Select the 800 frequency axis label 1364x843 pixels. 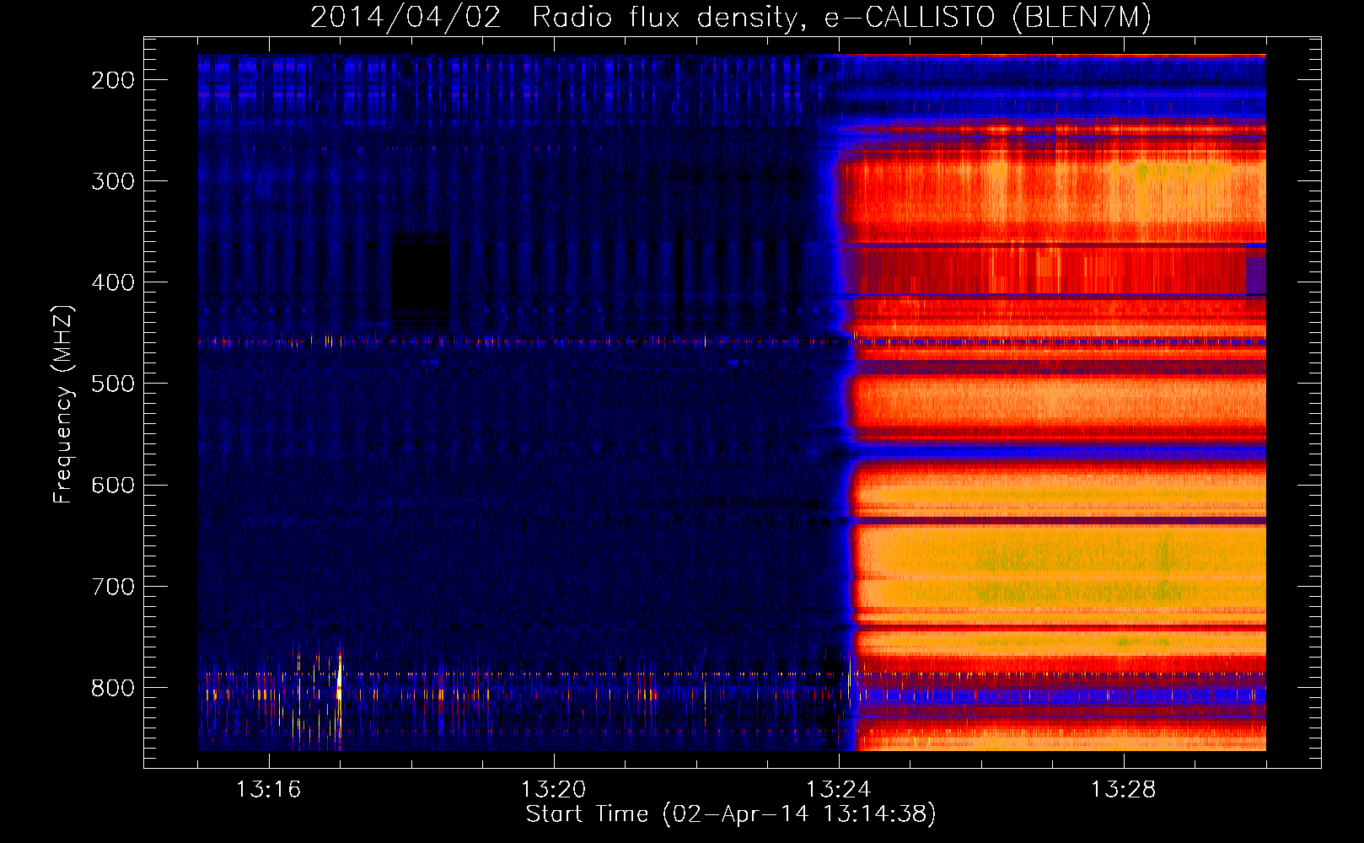point(113,688)
